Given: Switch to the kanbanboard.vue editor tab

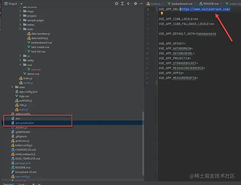Looking at the screenshot, I should (x=182, y=4).
